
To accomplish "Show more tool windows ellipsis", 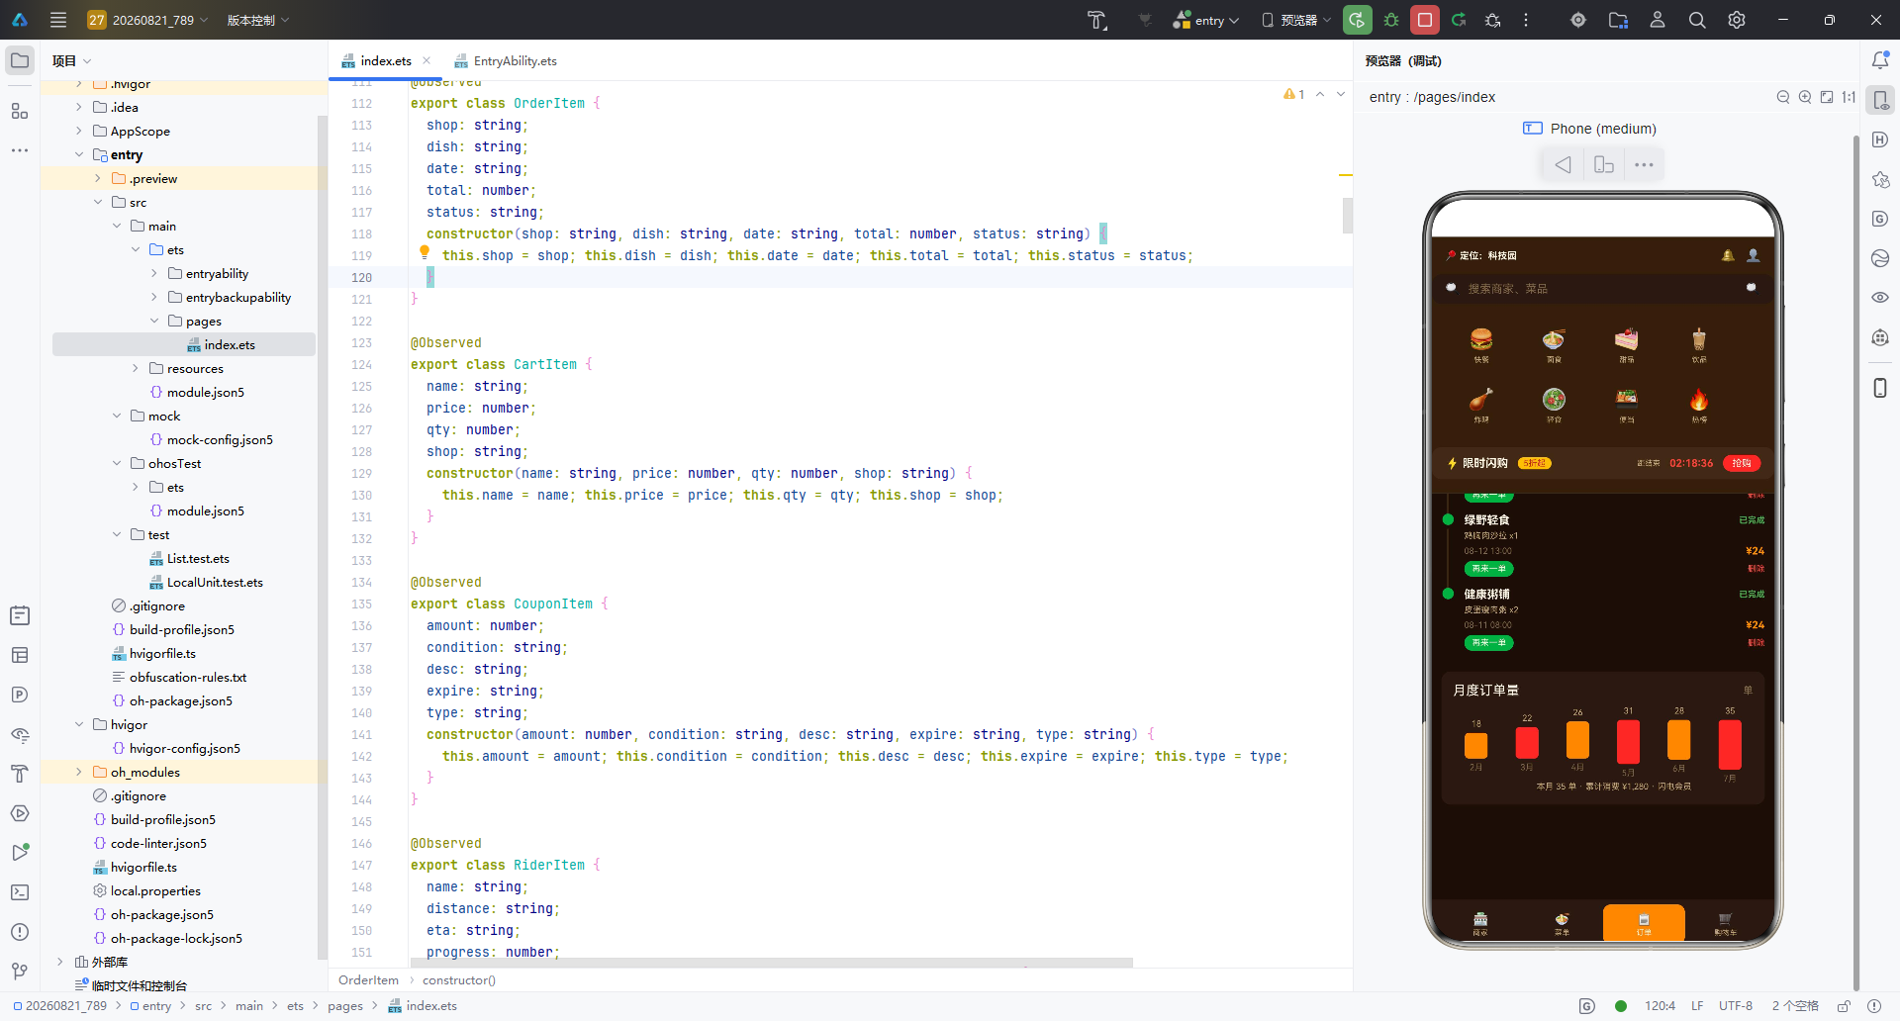I will coord(20,150).
